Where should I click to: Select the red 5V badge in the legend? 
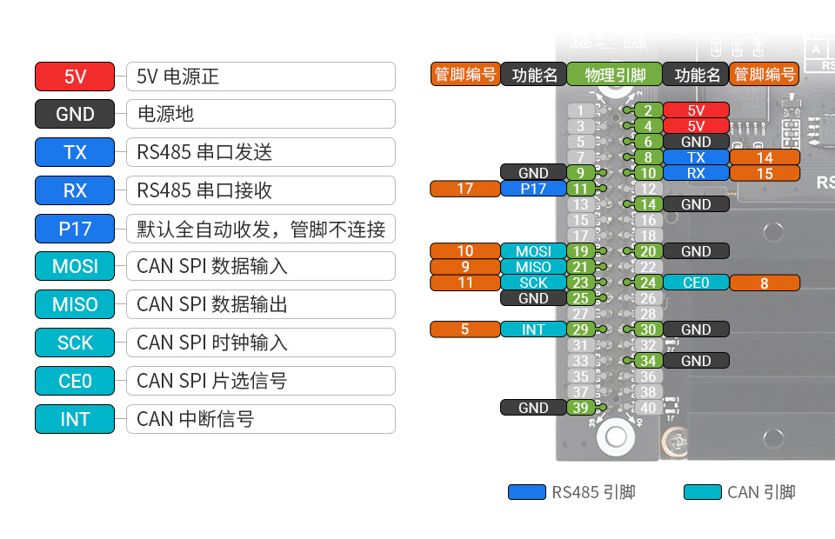74,77
